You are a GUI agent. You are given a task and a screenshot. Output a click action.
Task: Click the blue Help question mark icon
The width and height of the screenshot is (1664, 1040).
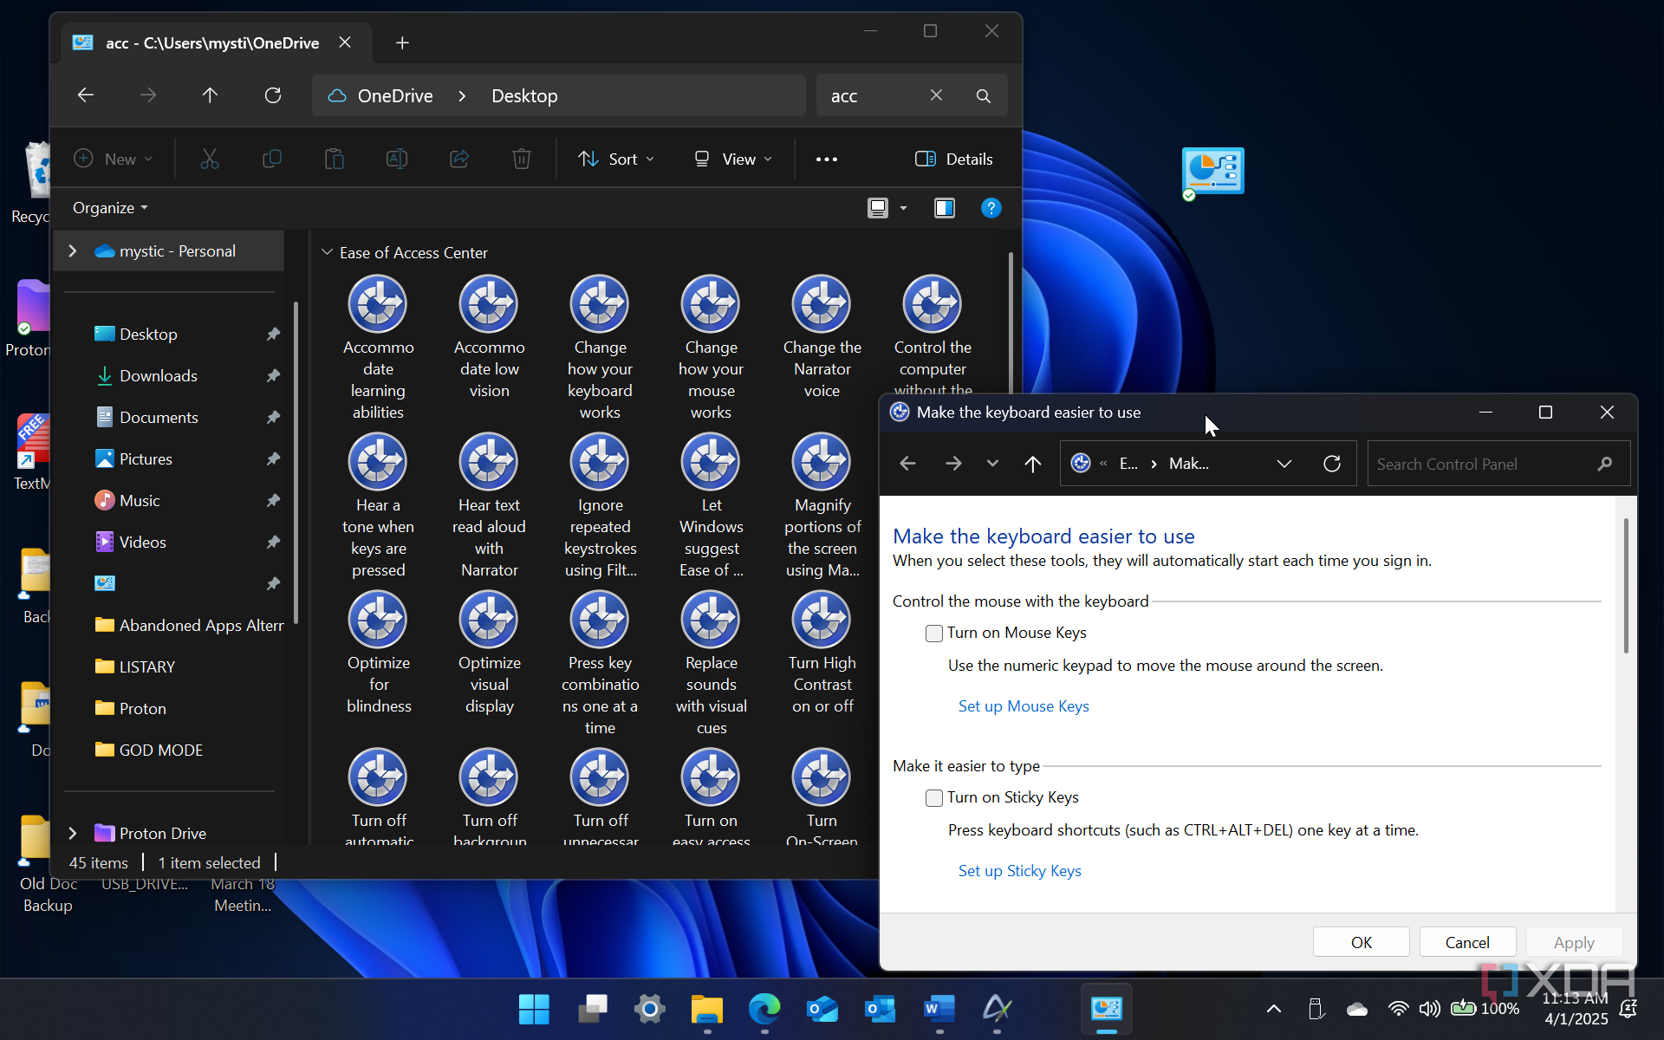pos(991,208)
